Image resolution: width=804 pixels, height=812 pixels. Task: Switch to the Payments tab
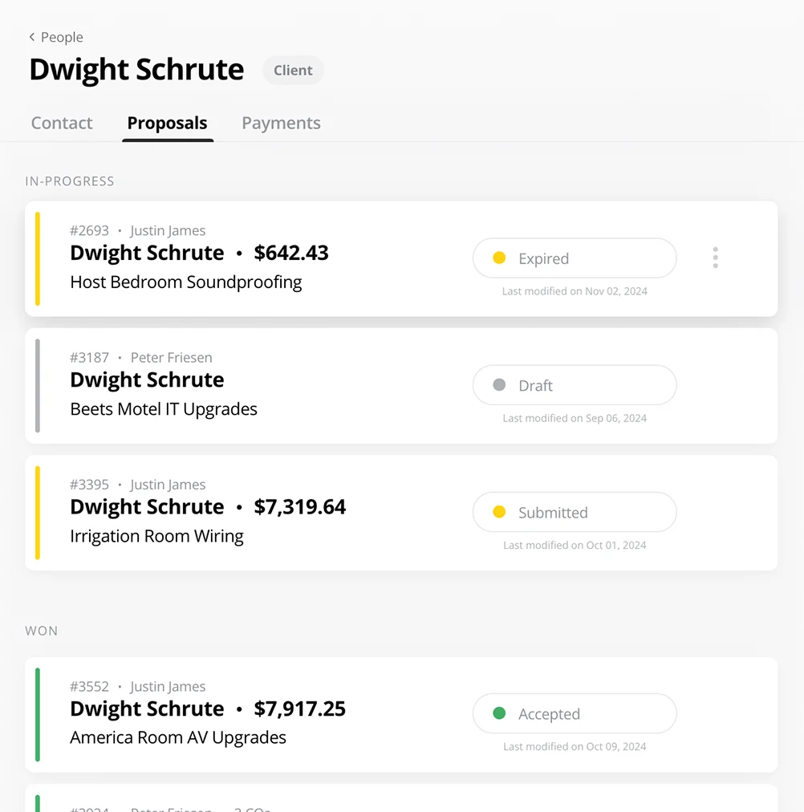click(x=281, y=123)
